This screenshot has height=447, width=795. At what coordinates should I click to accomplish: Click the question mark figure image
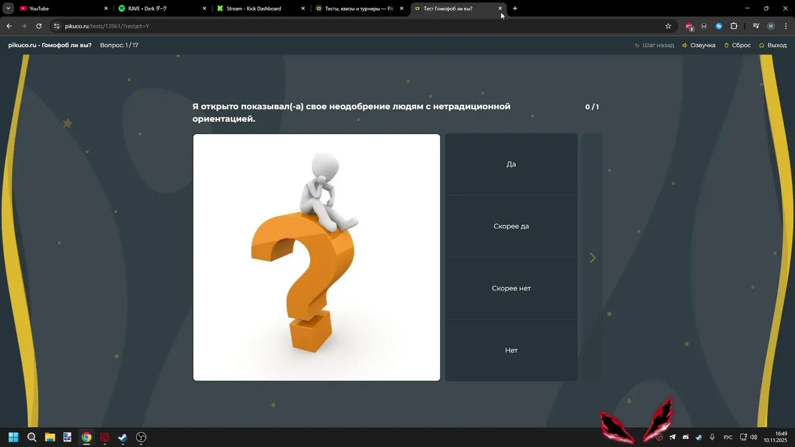(317, 257)
